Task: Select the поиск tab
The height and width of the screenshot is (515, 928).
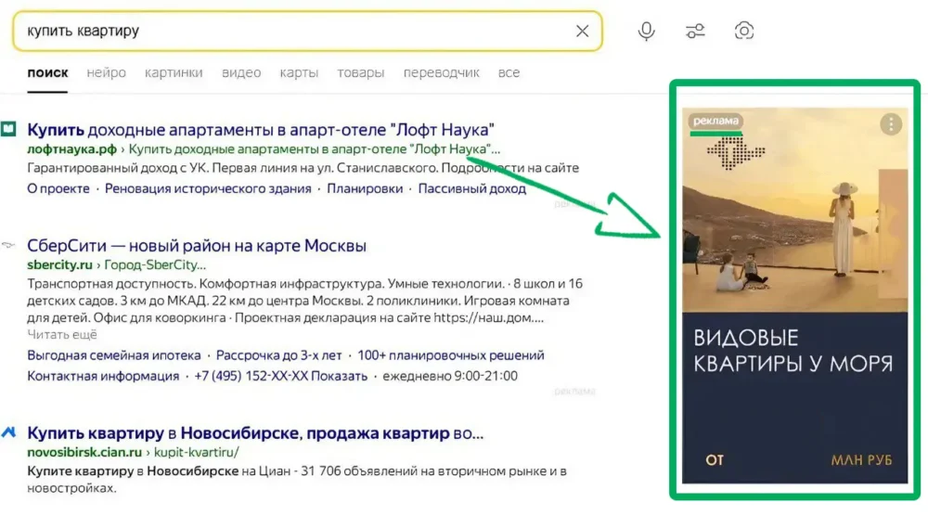Action: (x=47, y=72)
